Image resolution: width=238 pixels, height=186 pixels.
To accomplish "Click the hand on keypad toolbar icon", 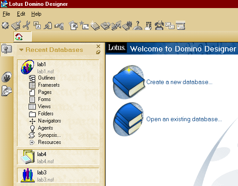I will pos(148,25).
